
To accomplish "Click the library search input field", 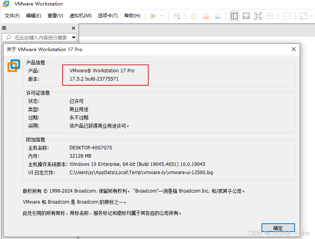I will coord(39,38).
